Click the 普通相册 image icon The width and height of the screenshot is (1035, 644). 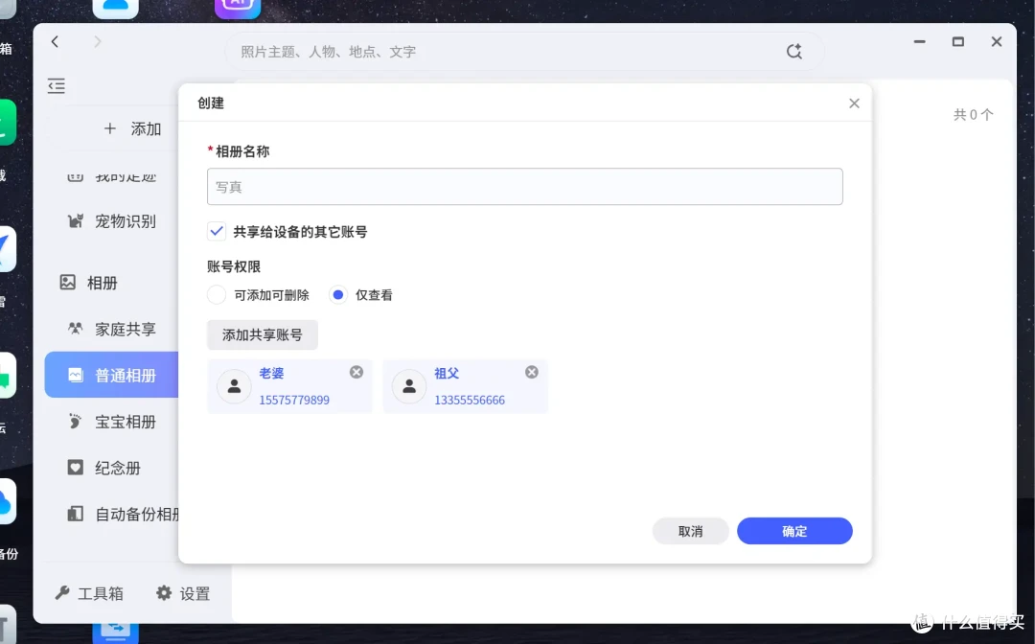(x=76, y=375)
